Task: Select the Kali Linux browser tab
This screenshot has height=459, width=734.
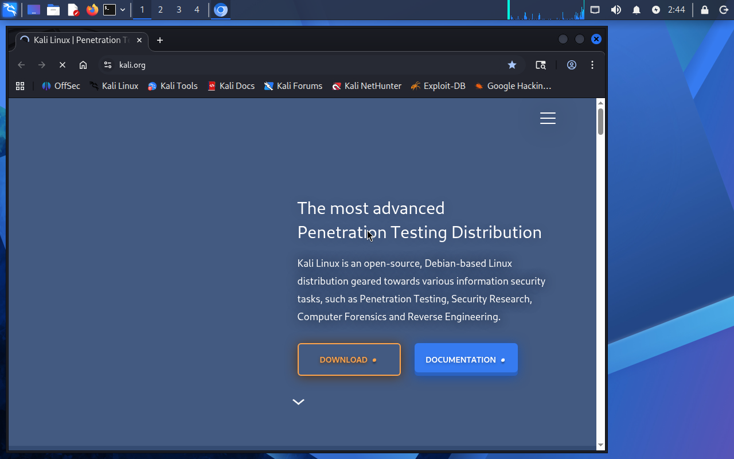Action: [77, 40]
